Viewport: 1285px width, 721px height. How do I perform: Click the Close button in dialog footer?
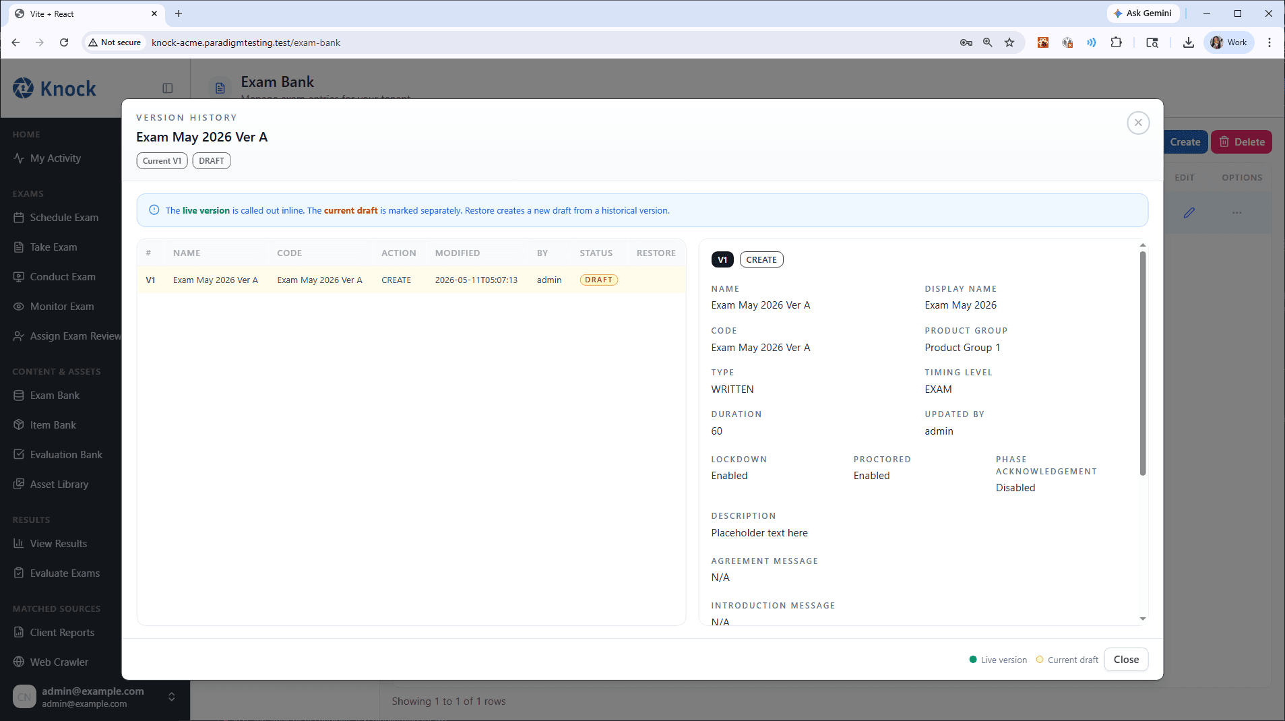[1126, 660]
